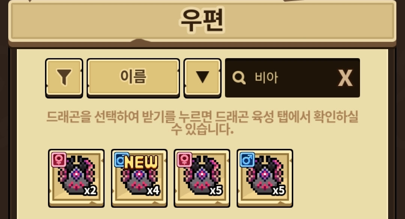The width and height of the screenshot is (405, 219).
Task: Select the male dragon with x5 count
Action: pos(265,178)
